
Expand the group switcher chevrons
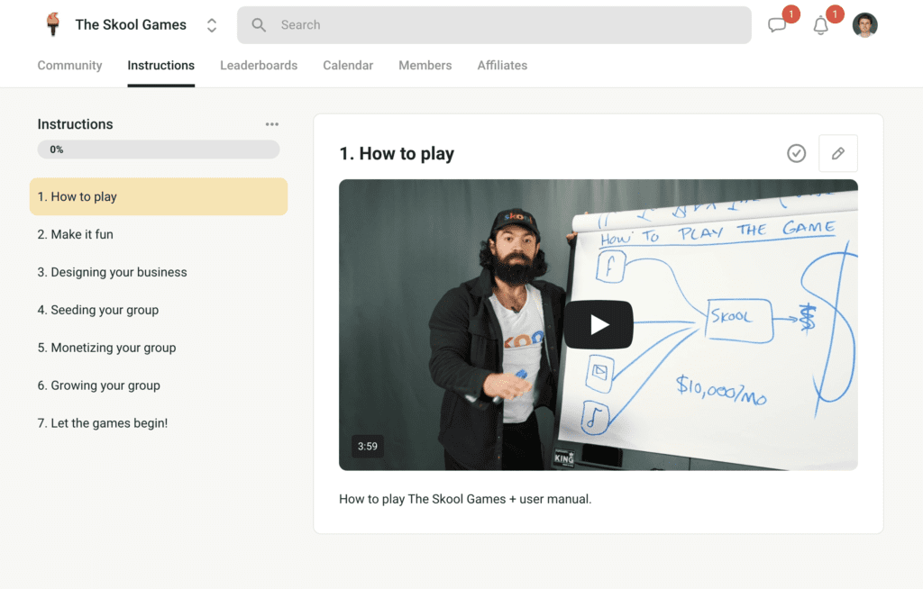pos(212,25)
